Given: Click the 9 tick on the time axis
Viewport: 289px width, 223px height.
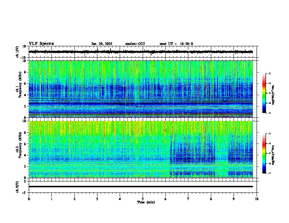Looking at the screenshot, I should point(234,199).
